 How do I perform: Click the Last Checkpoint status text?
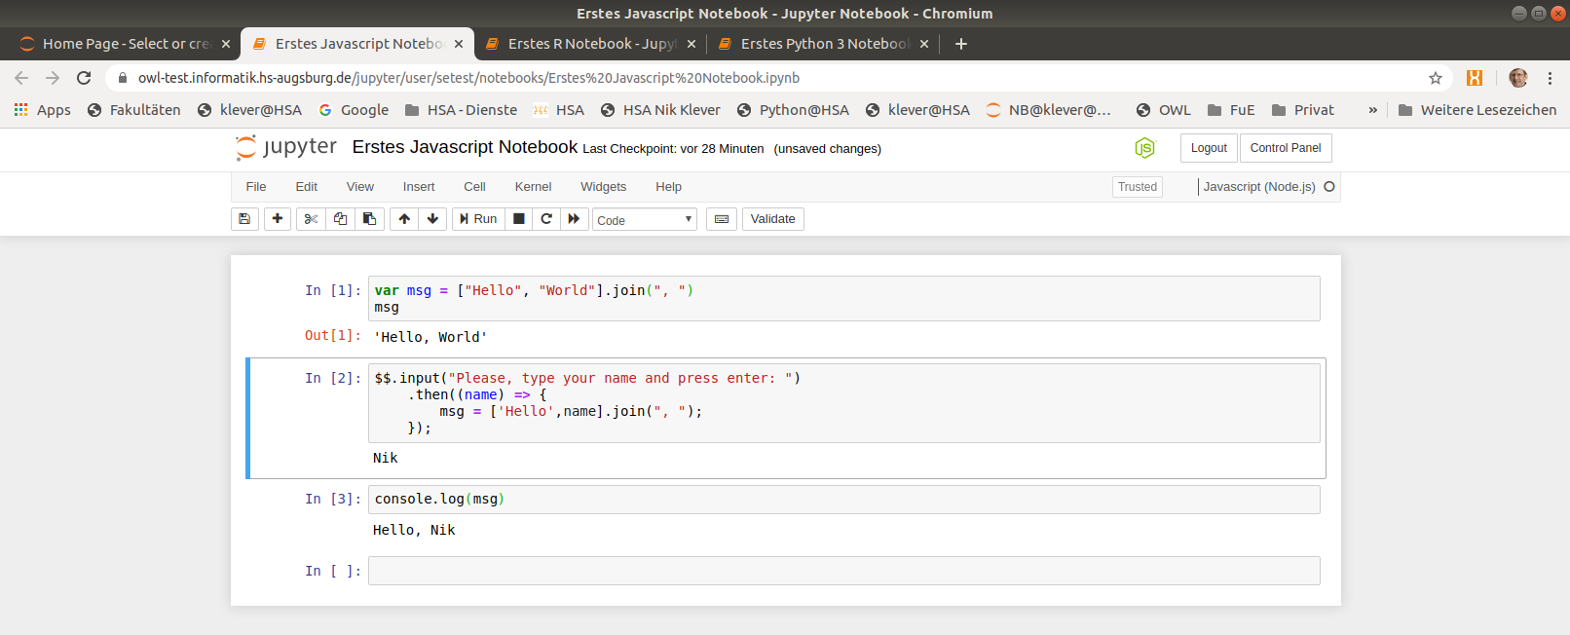tap(673, 149)
